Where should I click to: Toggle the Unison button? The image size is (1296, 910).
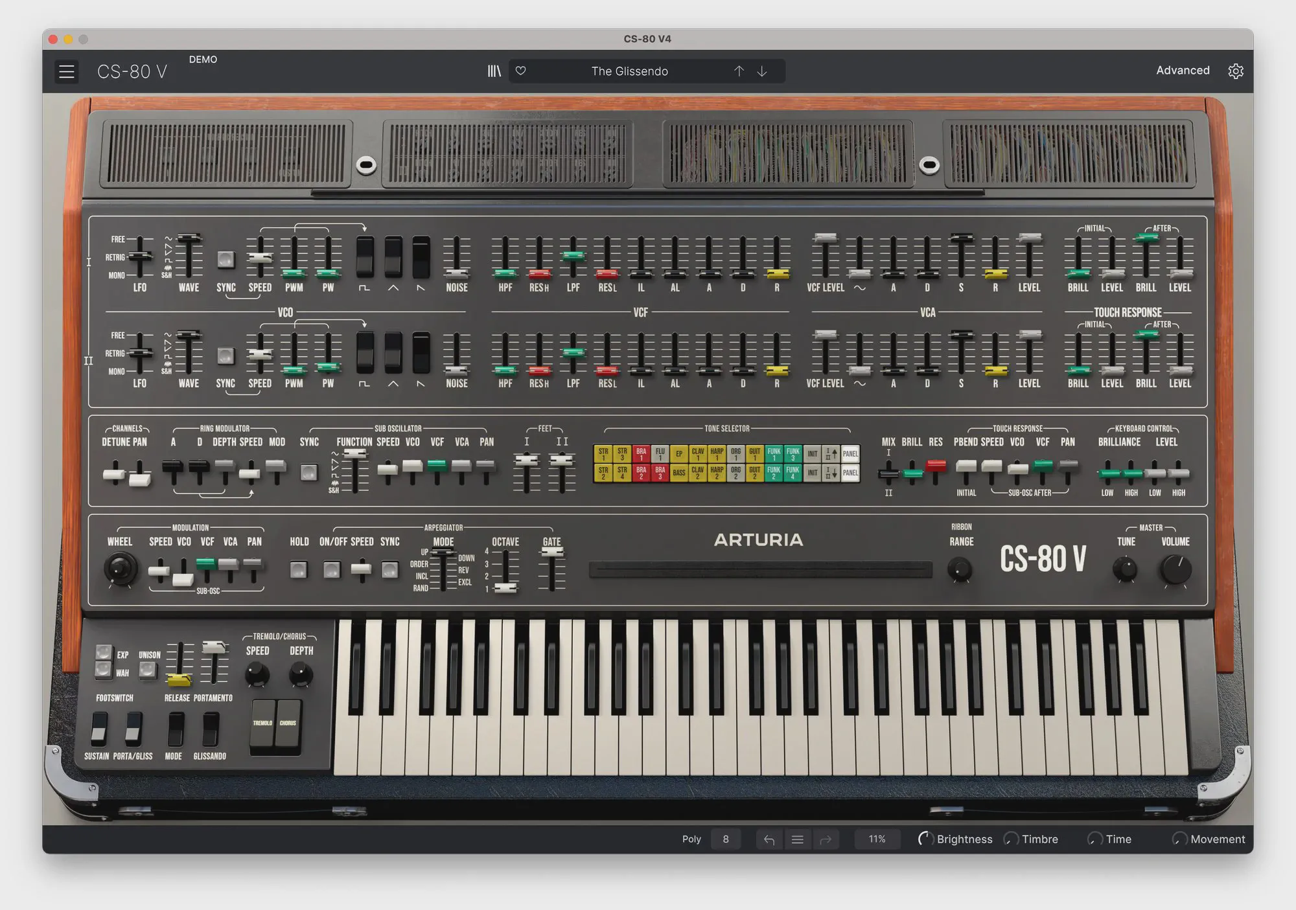coord(148,670)
